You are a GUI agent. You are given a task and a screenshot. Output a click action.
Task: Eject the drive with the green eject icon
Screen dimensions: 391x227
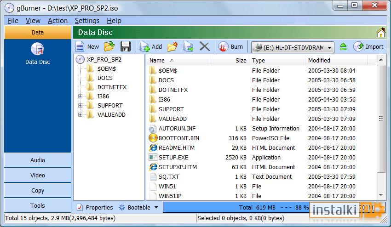(x=343, y=46)
